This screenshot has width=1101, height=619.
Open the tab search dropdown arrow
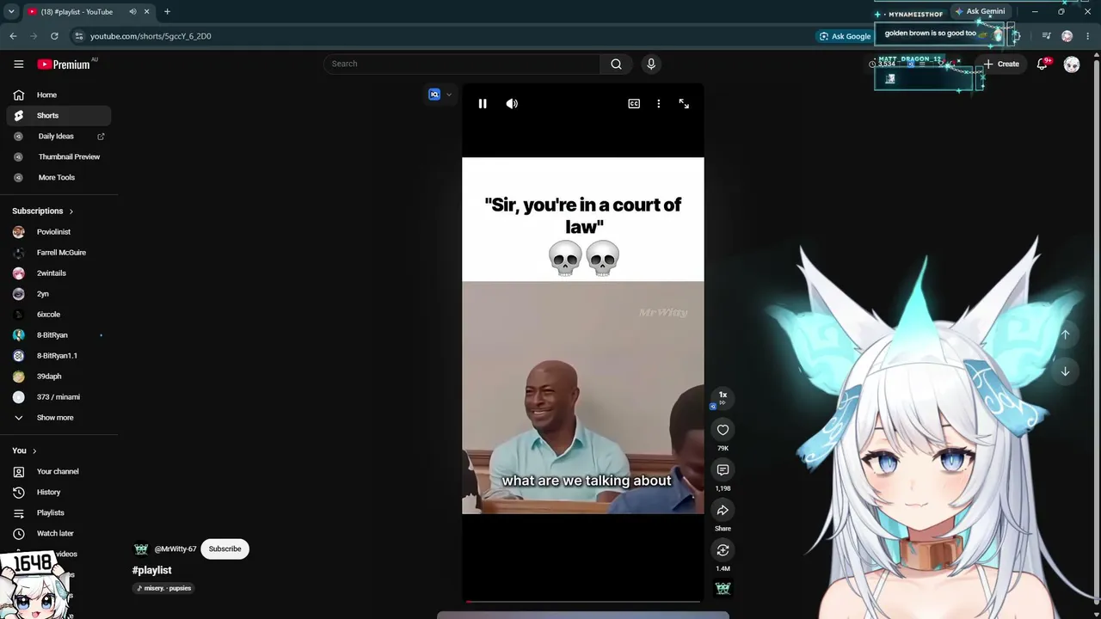pos(11,12)
